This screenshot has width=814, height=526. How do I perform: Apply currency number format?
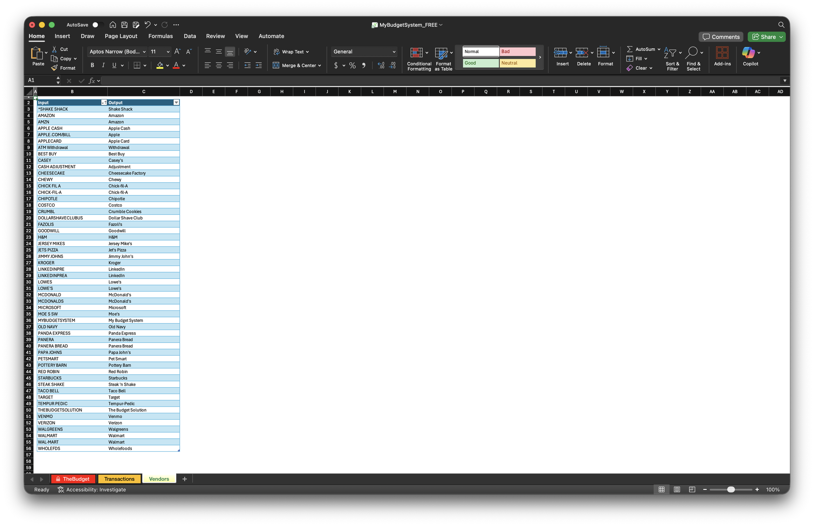336,65
